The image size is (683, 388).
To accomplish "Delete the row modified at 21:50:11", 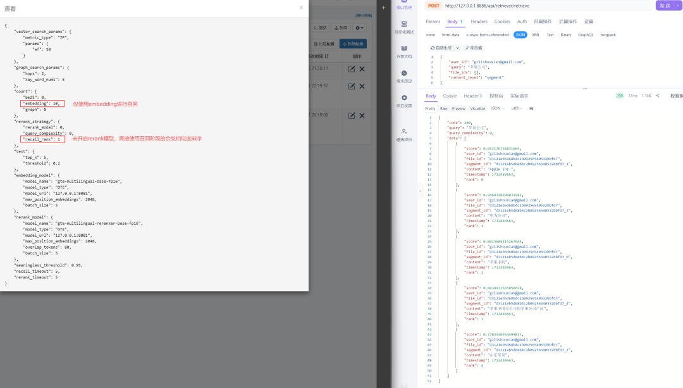I will tap(362, 69).
